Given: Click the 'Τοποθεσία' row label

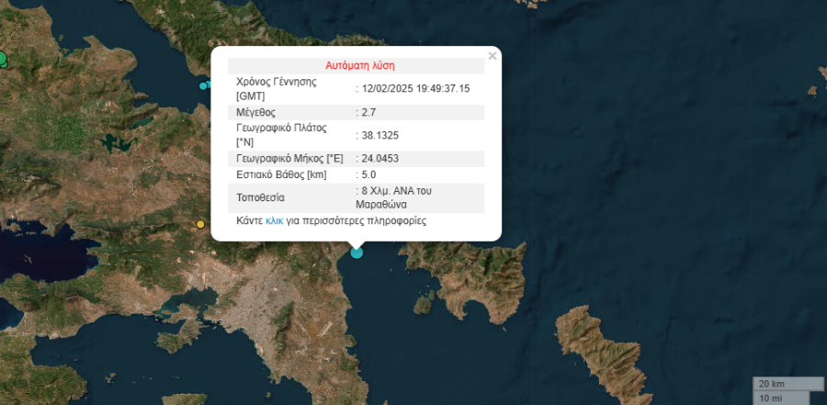Looking at the screenshot, I should tap(261, 197).
